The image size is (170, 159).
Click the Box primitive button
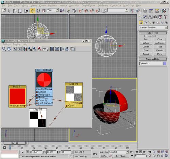click(146, 39)
